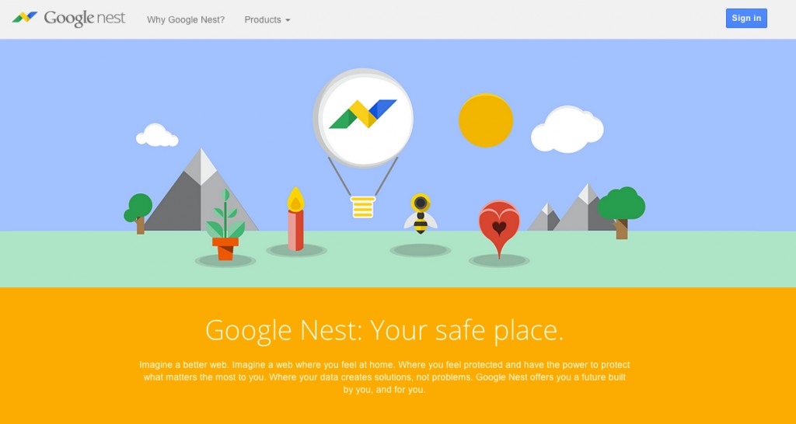Click the balloon's yellow striped basket
Screen dimensions: 796x424
(x=363, y=207)
